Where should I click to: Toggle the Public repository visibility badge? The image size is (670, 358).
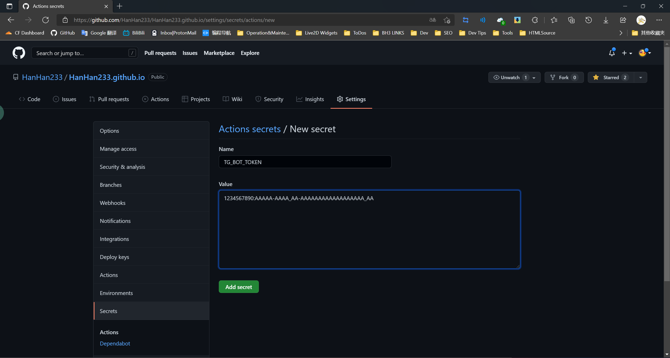(158, 77)
